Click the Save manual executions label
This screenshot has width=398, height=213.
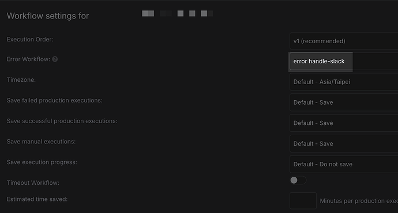41,142
